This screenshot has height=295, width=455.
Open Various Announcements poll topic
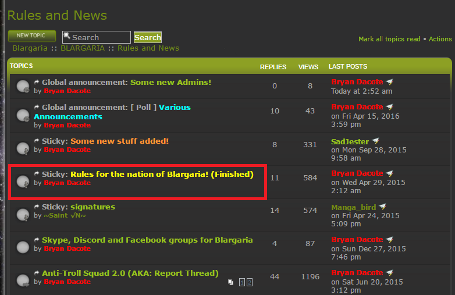pyautogui.click(x=112, y=112)
